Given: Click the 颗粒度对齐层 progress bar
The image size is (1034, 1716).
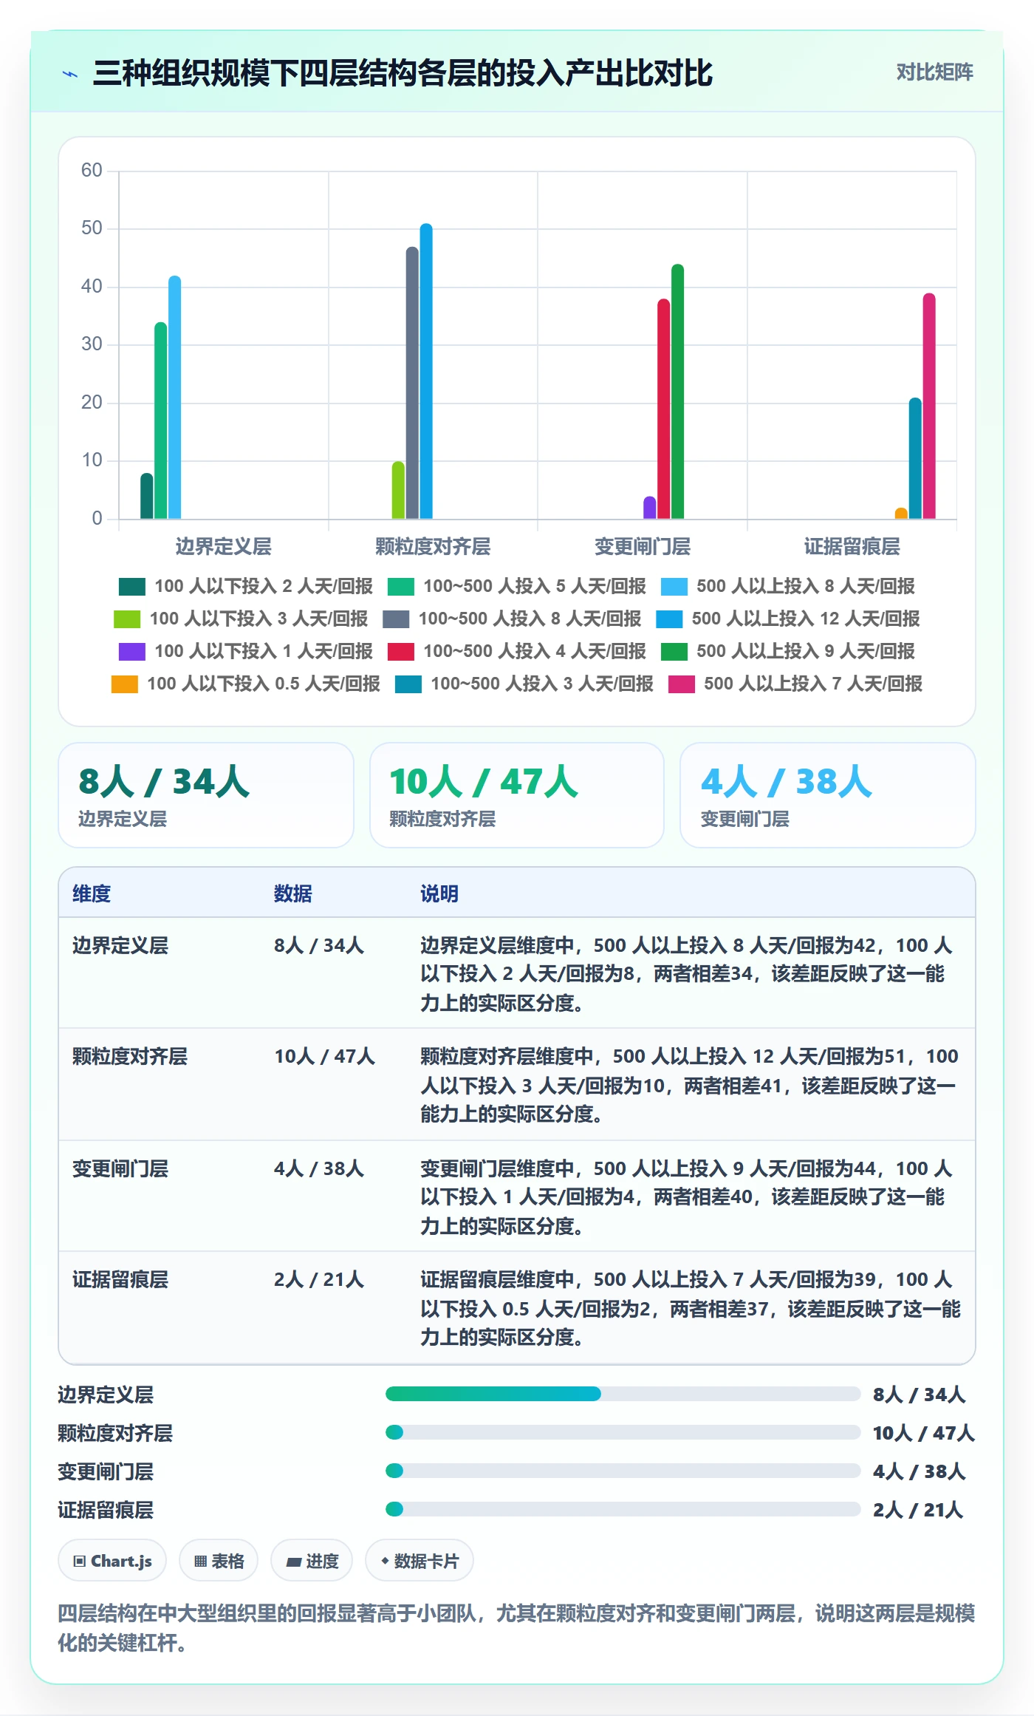Looking at the screenshot, I should tap(623, 1432).
